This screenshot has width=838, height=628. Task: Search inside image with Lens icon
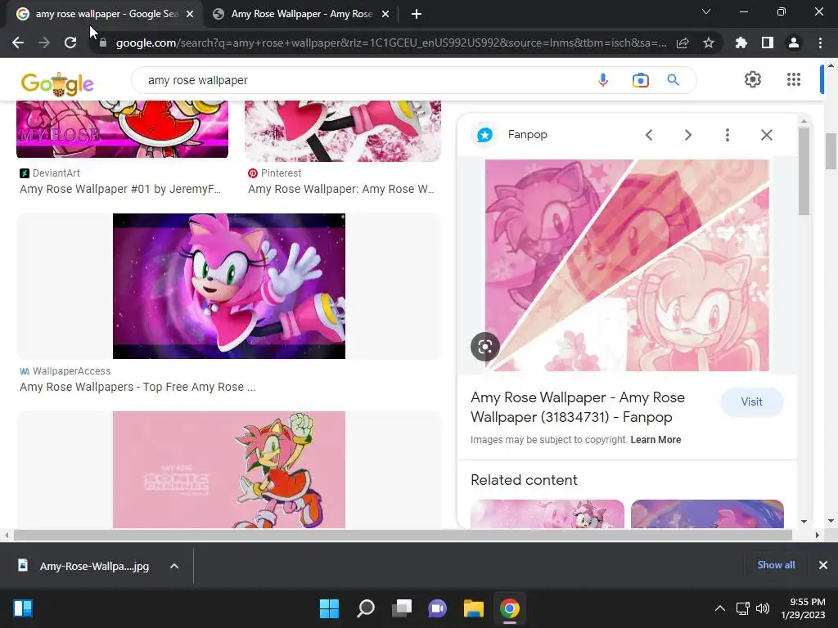tap(484, 347)
